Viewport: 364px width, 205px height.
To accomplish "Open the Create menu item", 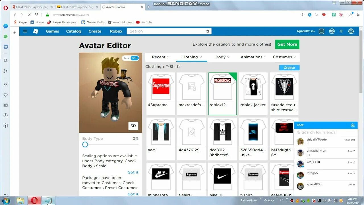I will tap(95, 31).
